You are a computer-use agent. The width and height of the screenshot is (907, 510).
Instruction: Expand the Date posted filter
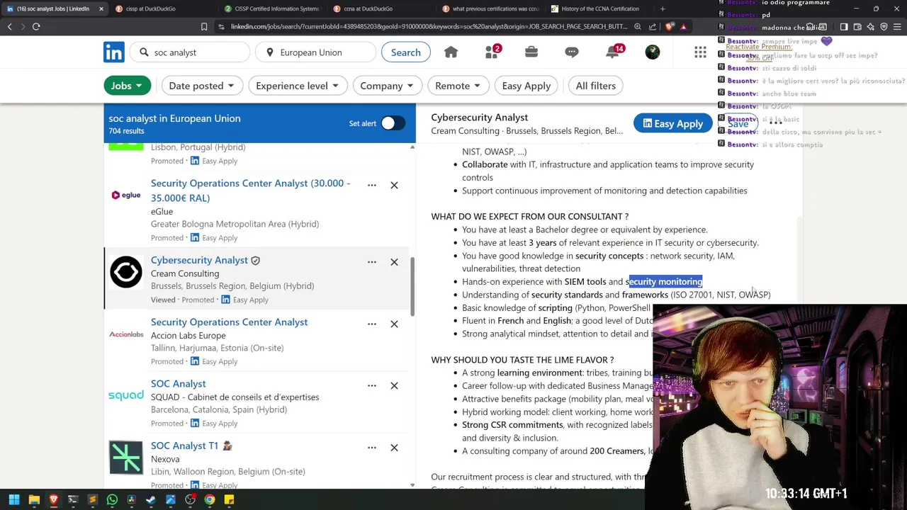click(201, 86)
